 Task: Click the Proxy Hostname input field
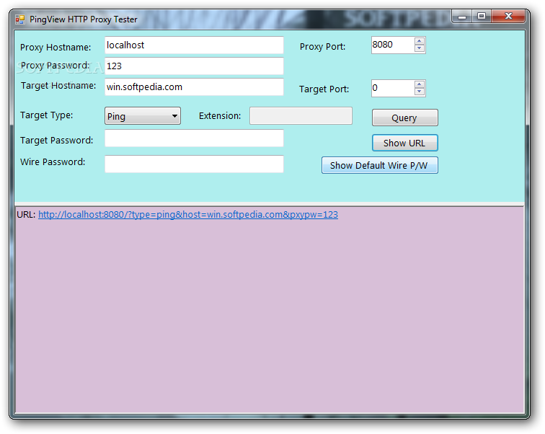pos(194,45)
